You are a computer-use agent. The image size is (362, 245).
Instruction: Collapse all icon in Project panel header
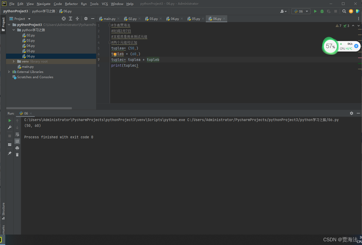77,19
